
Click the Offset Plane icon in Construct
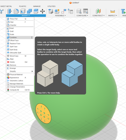98,11
